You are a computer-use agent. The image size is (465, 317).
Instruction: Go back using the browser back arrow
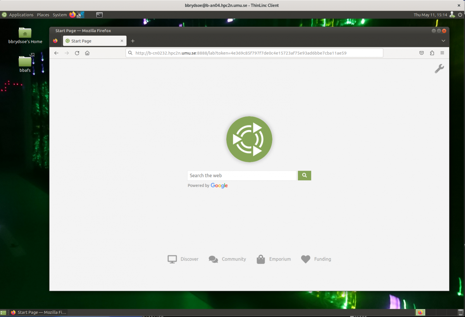pyautogui.click(x=56, y=53)
